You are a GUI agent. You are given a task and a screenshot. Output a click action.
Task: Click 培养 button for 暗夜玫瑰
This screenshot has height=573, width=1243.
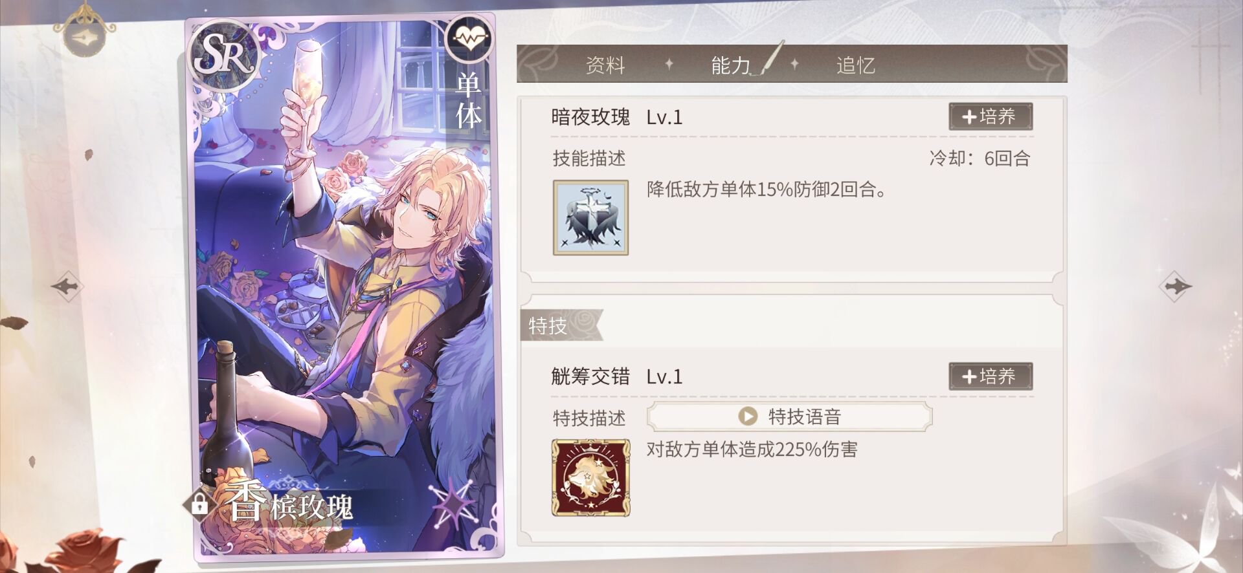click(991, 116)
